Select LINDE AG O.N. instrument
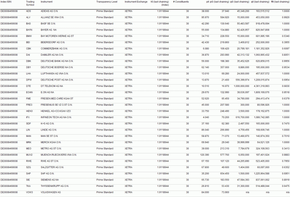 pyautogui.click(x=49, y=130)
